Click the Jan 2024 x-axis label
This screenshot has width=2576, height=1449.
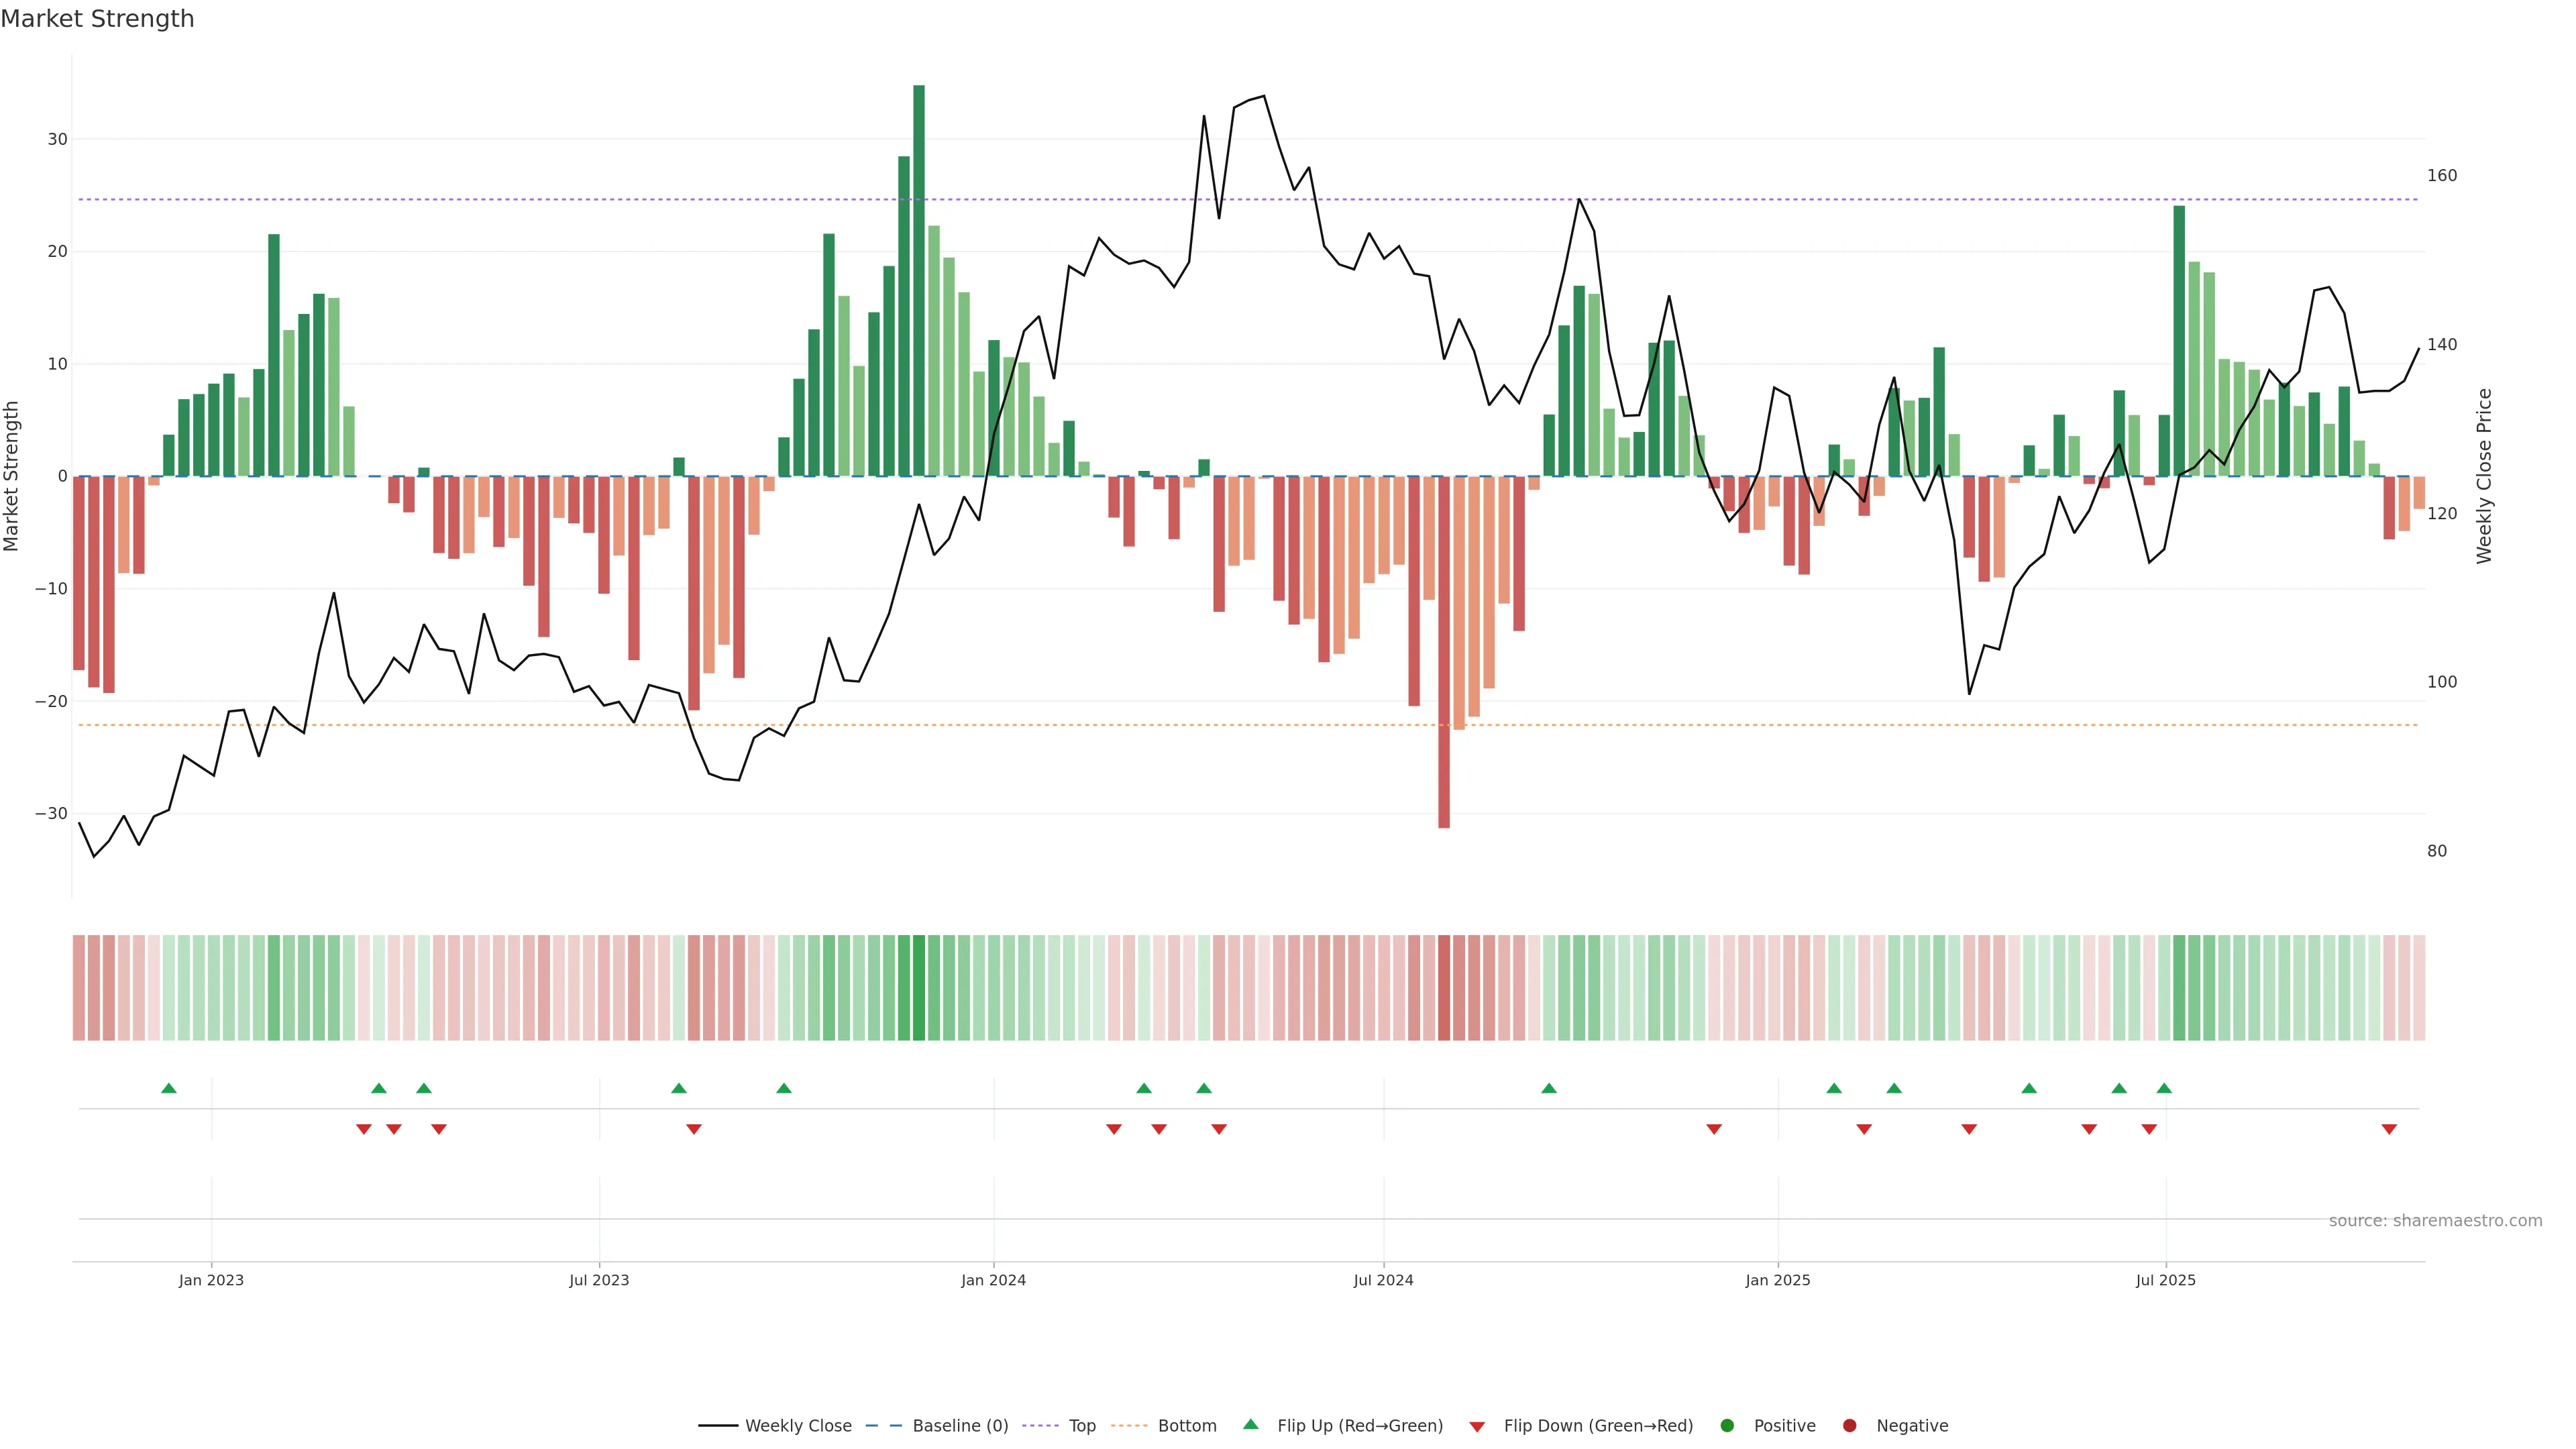(993, 1280)
